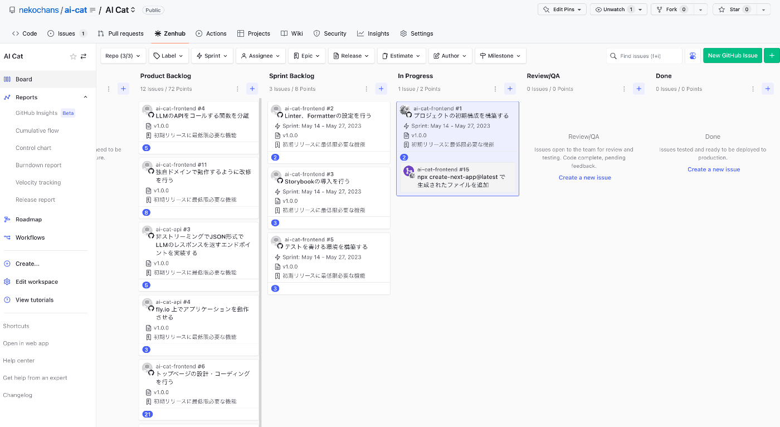Open Product Backlog pipeline options menu
The image size is (780, 427).
pos(237,89)
